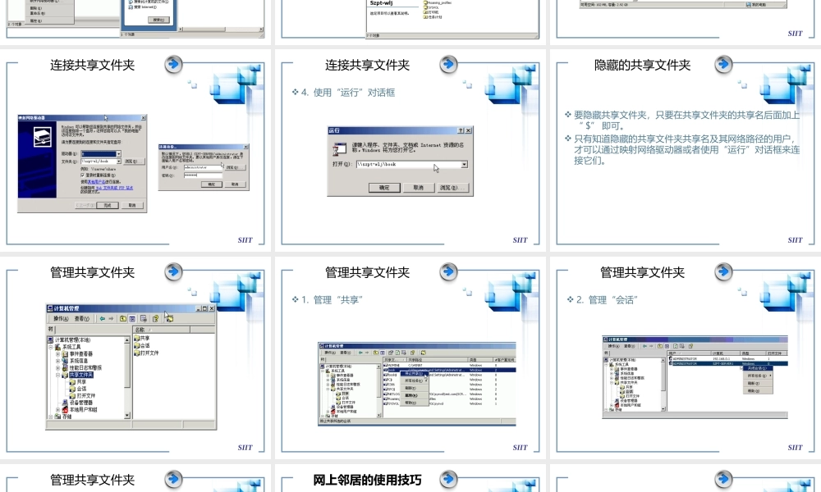The width and height of the screenshot is (821, 492).
Task: Click round arrow icon on 4. 使用“运行”对话框 slide
Action: pos(449,65)
